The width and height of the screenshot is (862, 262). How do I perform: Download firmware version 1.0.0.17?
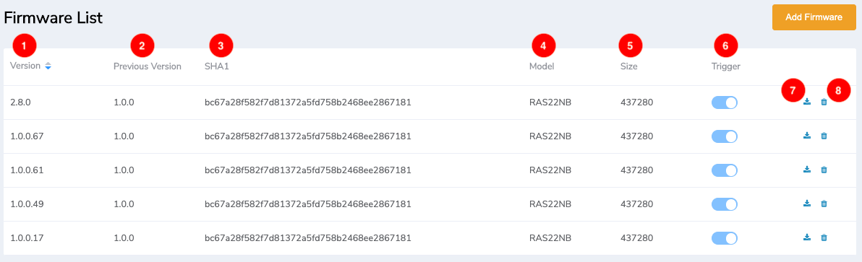[806, 238]
